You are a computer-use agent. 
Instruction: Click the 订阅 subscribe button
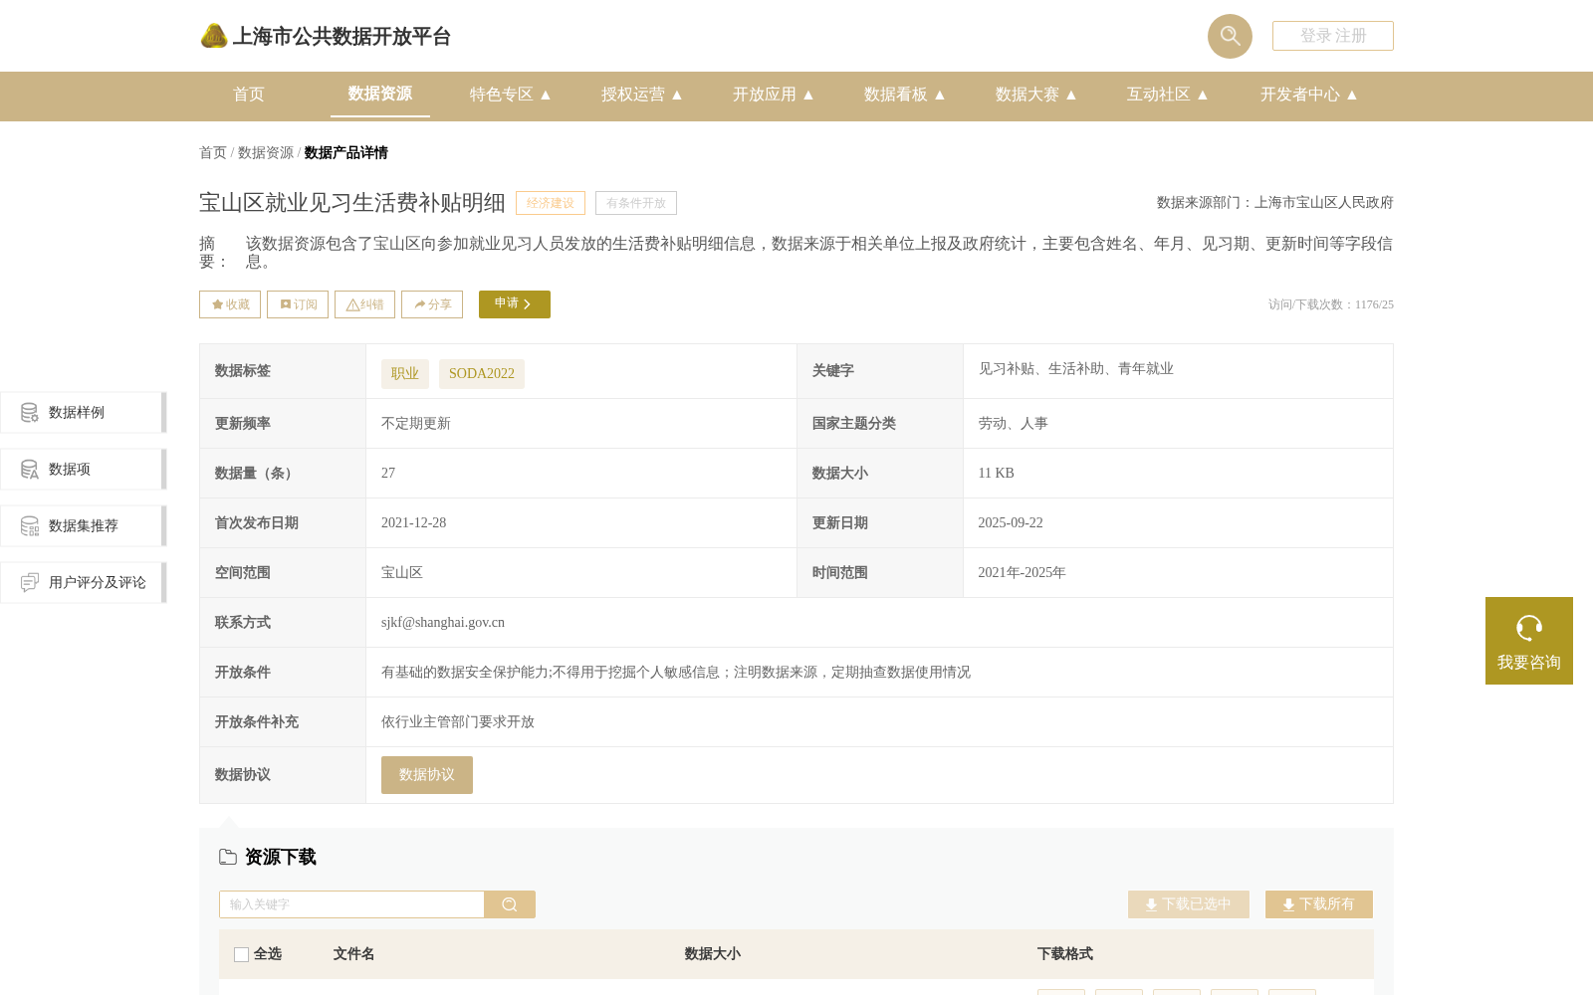(298, 304)
